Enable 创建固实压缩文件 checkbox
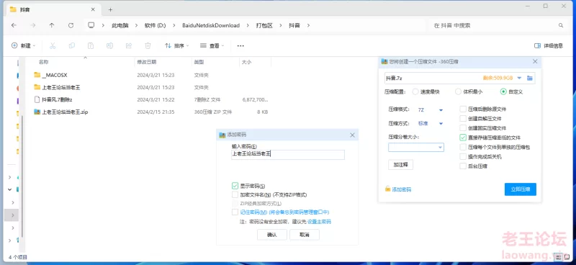Image resolution: width=576 pixels, height=265 pixels. 463,128
